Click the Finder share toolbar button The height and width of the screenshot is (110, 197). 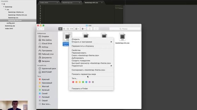90,29
